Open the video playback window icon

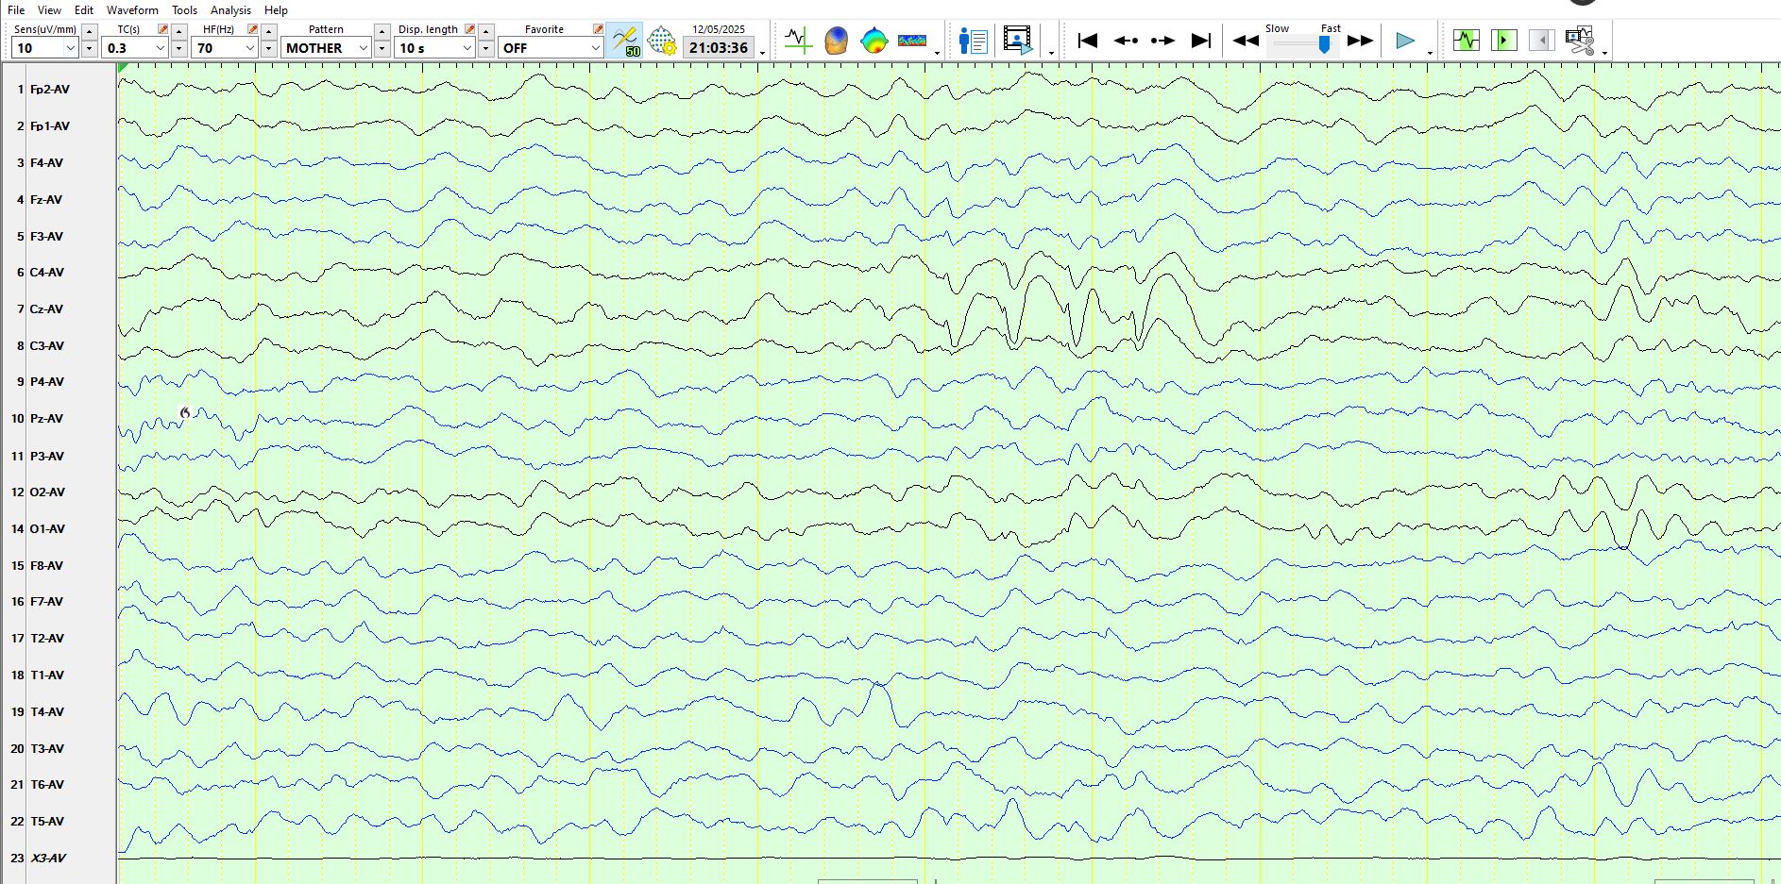(1018, 41)
